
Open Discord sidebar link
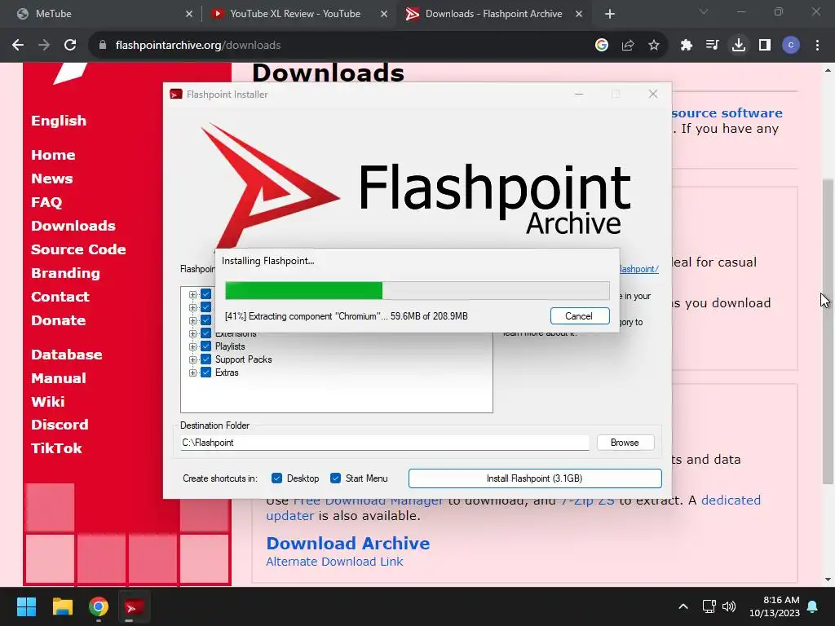point(60,425)
